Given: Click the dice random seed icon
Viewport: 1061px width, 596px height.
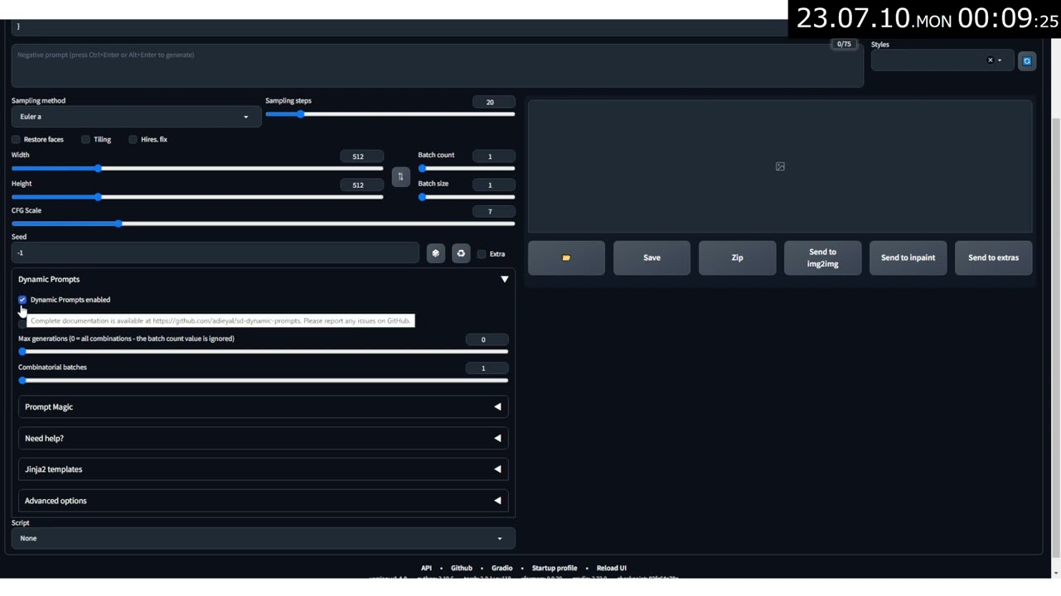Looking at the screenshot, I should pos(435,253).
